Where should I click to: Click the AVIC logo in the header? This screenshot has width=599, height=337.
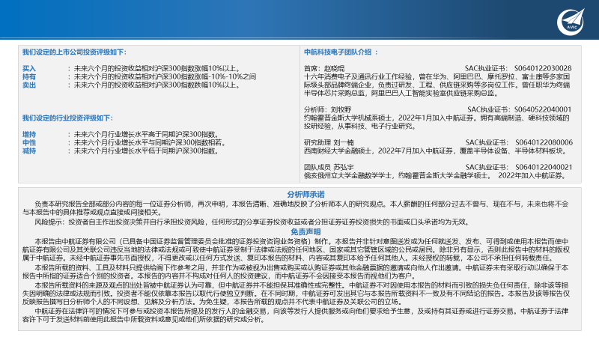(571, 22)
